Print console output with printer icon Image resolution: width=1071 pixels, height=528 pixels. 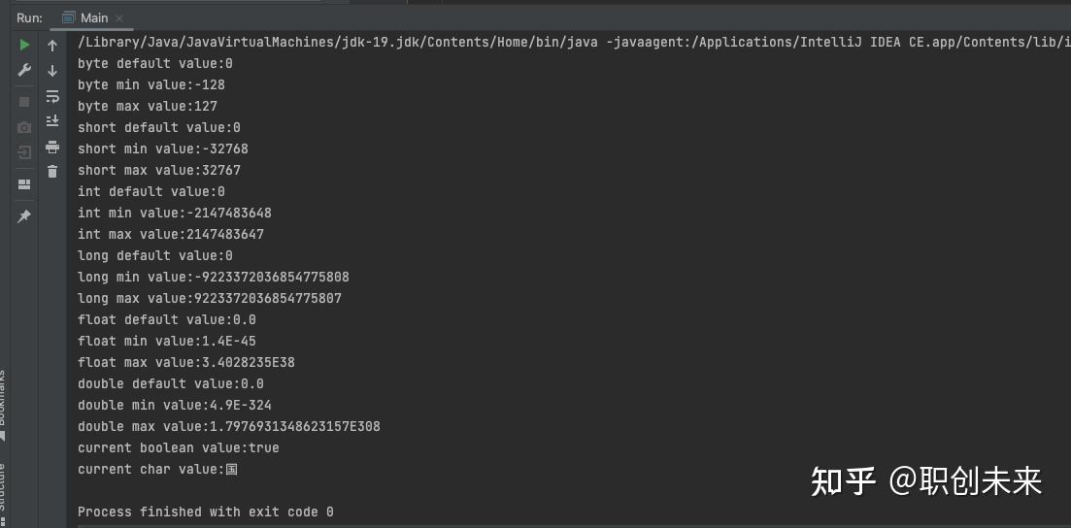(x=52, y=147)
